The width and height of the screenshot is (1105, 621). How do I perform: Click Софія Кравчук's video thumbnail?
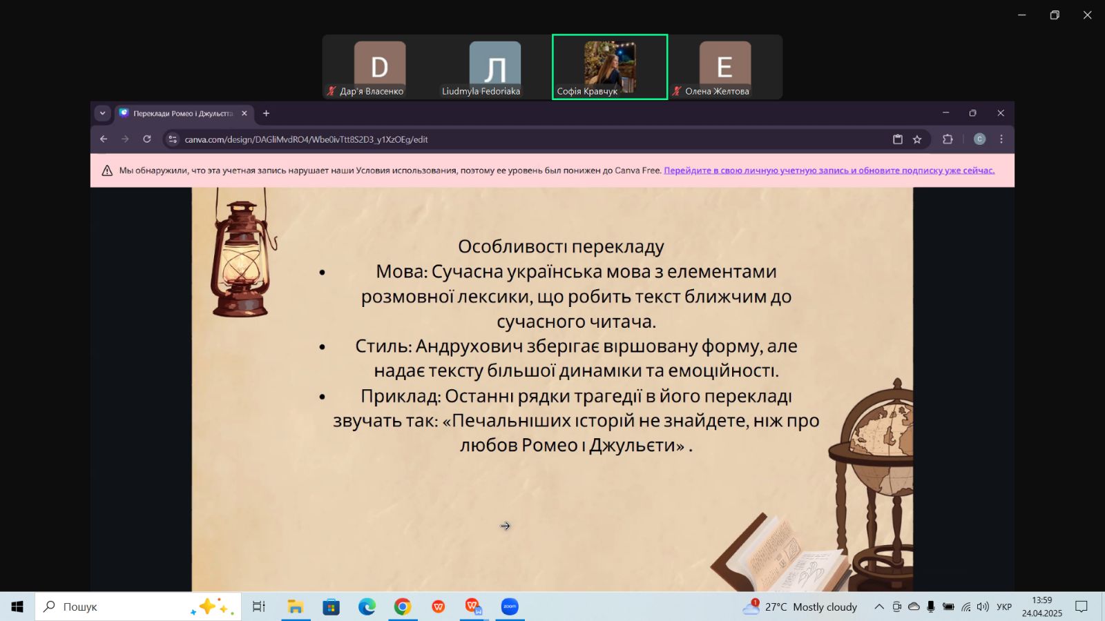pyautogui.click(x=610, y=67)
